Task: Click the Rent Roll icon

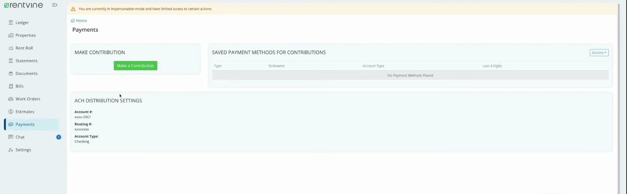Action: pyautogui.click(x=11, y=48)
